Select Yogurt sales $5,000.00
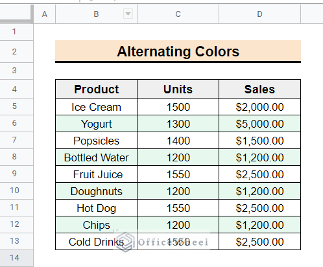The height and width of the screenshot is (267, 323). [259, 124]
